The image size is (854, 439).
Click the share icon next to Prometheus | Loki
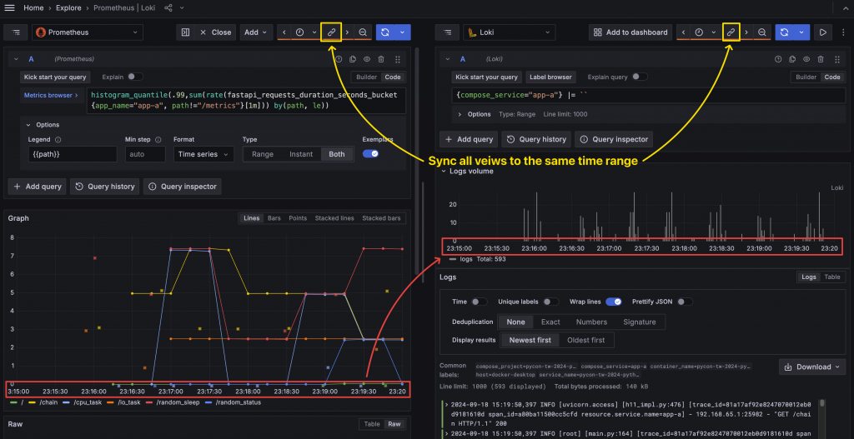(168, 8)
